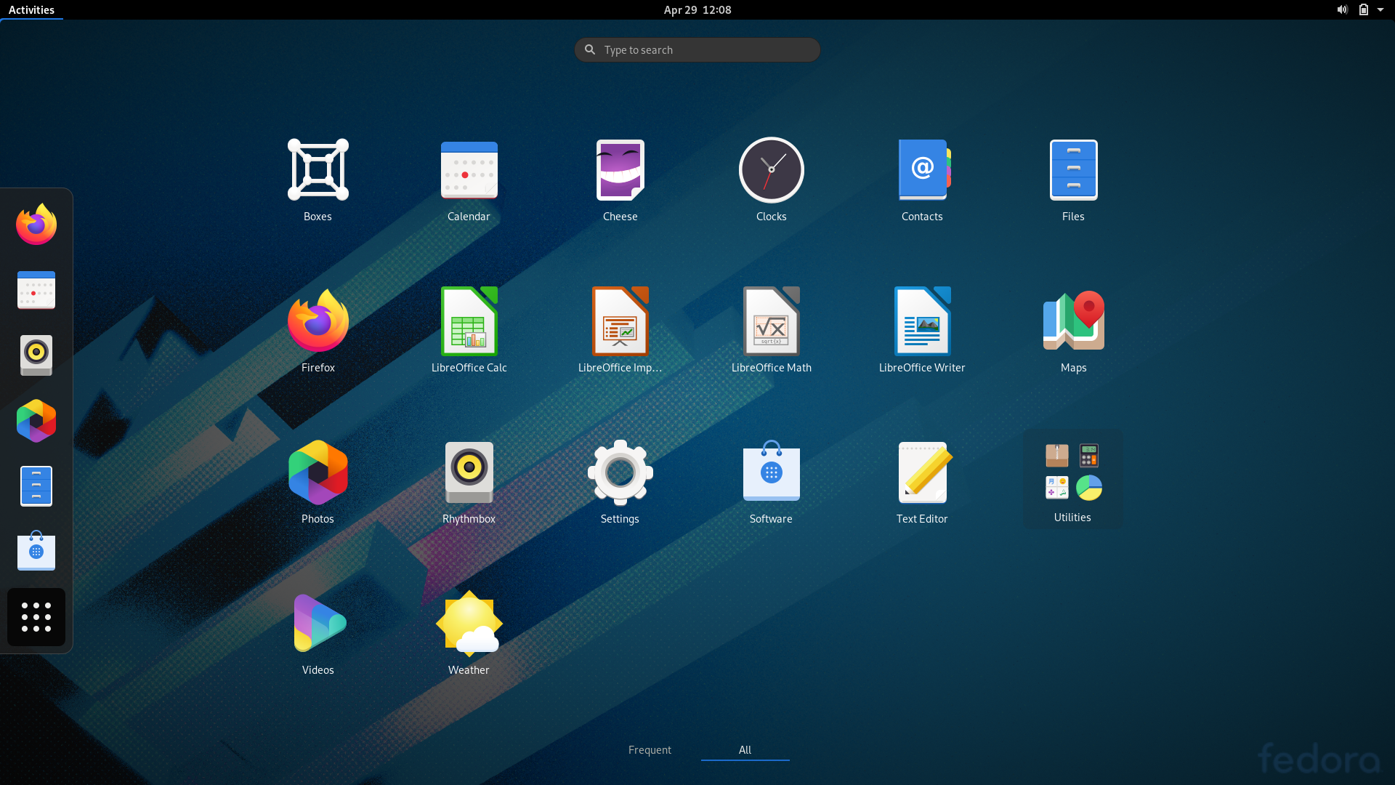Launch Text Editor
Image resolution: width=1395 pixels, height=785 pixels.
click(922, 483)
